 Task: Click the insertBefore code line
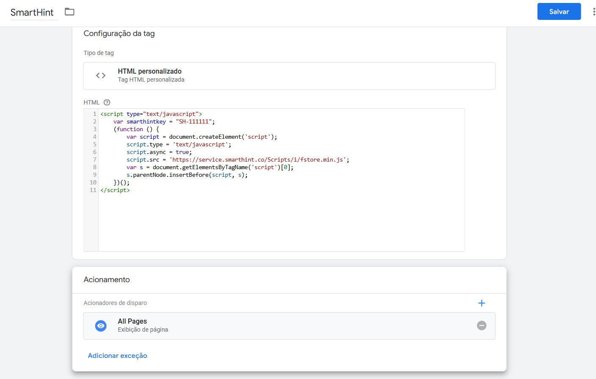pos(187,175)
